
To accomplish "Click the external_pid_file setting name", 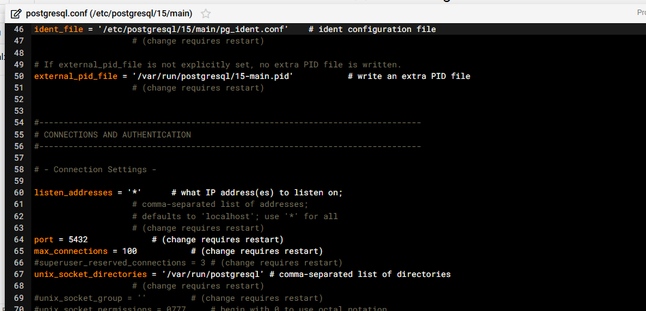I will coord(75,76).
